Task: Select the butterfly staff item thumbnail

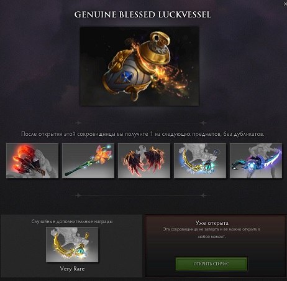Action: [88, 161]
